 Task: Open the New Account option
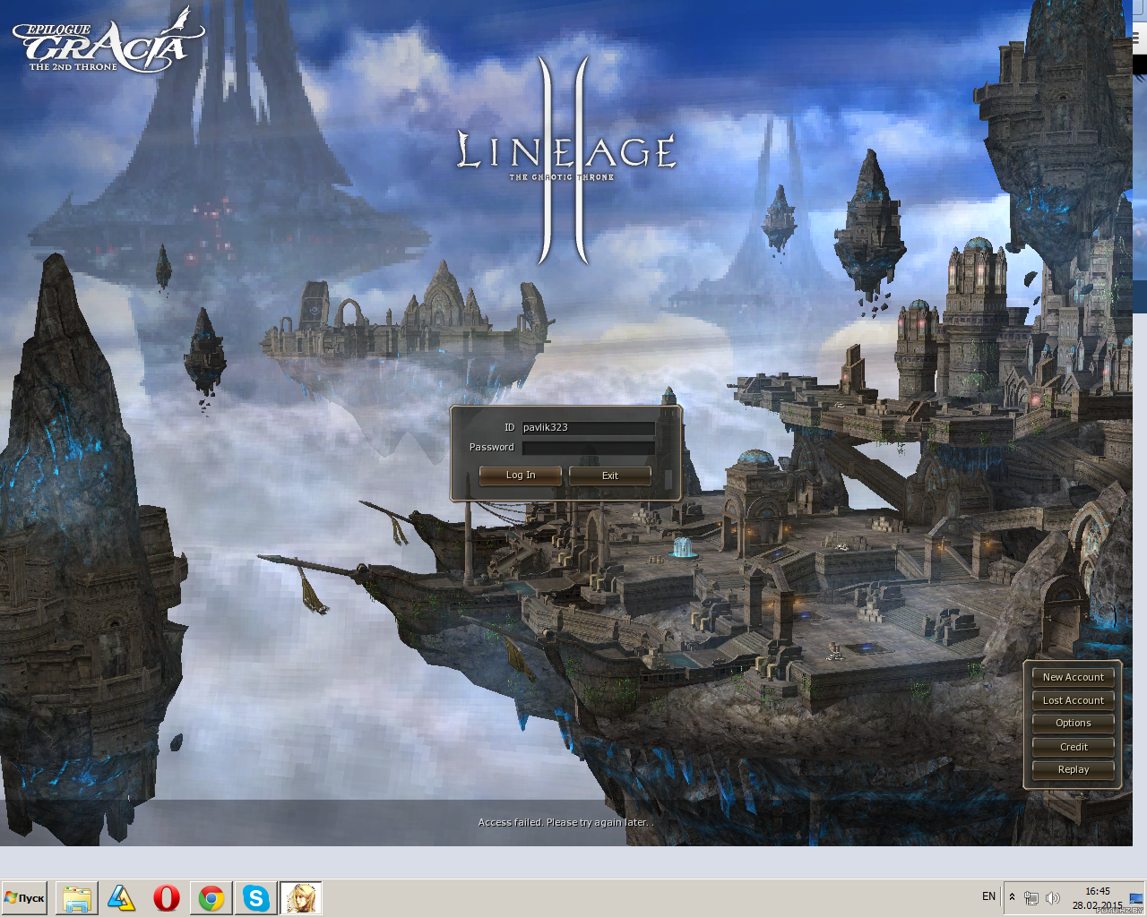[x=1074, y=677]
